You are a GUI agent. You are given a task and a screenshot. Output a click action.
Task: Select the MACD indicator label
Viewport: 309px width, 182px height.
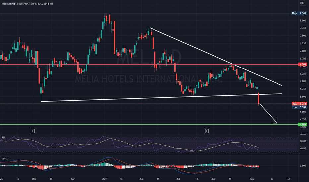[x=5, y=159]
